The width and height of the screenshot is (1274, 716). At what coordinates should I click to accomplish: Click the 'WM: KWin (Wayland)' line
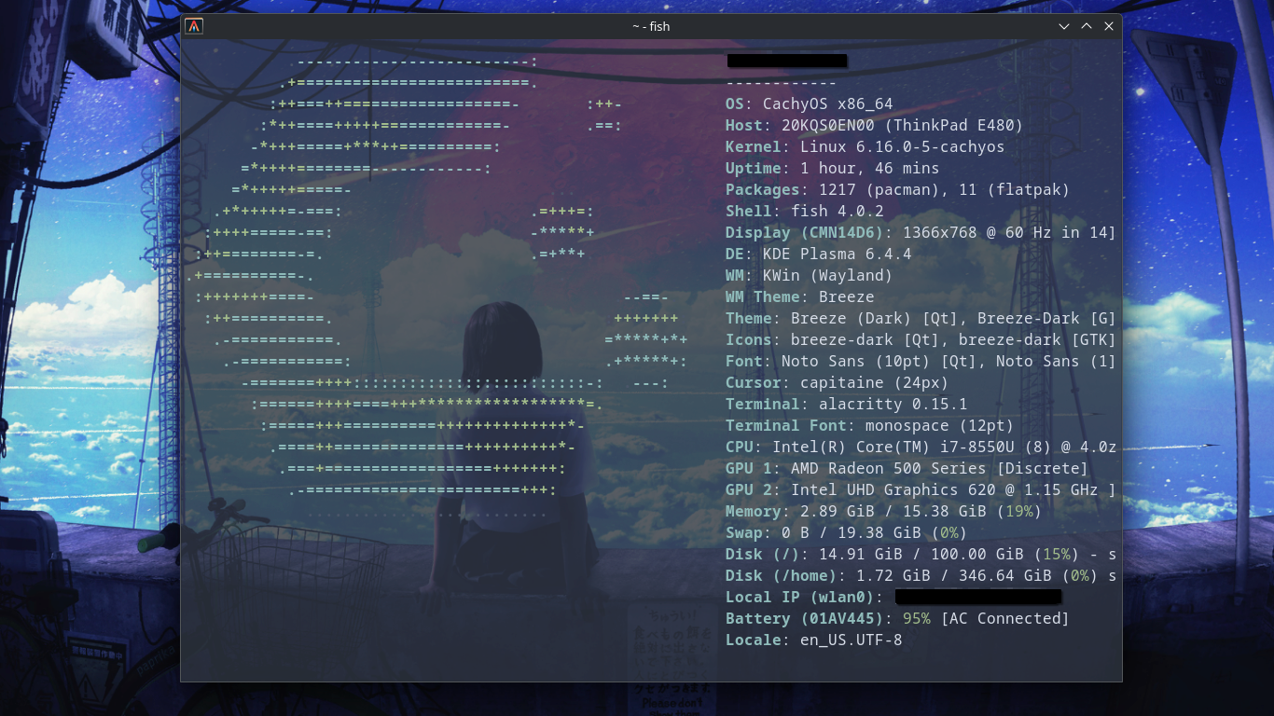[810, 276]
